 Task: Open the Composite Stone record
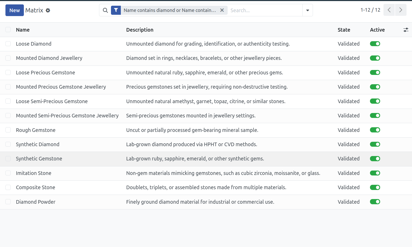click(36, 187)
